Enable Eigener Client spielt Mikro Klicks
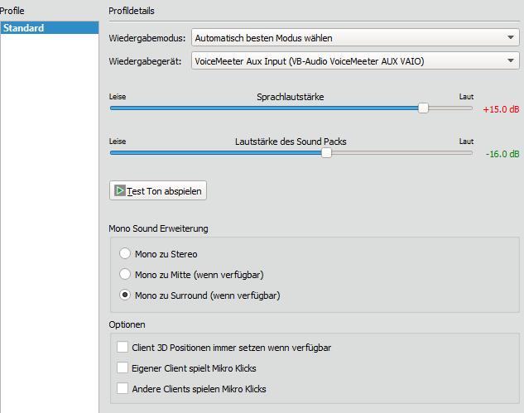The image size is (524, 413). (x=123, y=368)
